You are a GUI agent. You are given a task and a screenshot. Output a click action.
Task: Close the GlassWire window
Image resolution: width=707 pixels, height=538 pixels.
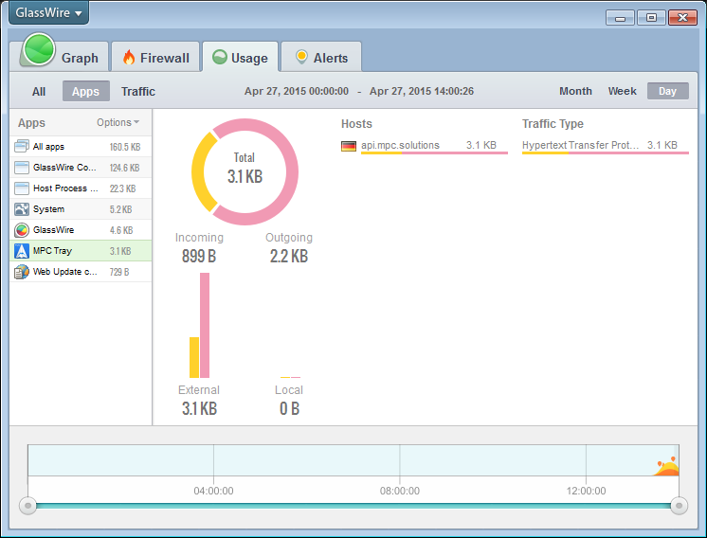tap(682, 18)
